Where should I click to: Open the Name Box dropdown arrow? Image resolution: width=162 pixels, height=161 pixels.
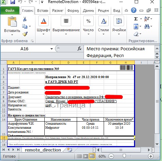click(51, 49)
